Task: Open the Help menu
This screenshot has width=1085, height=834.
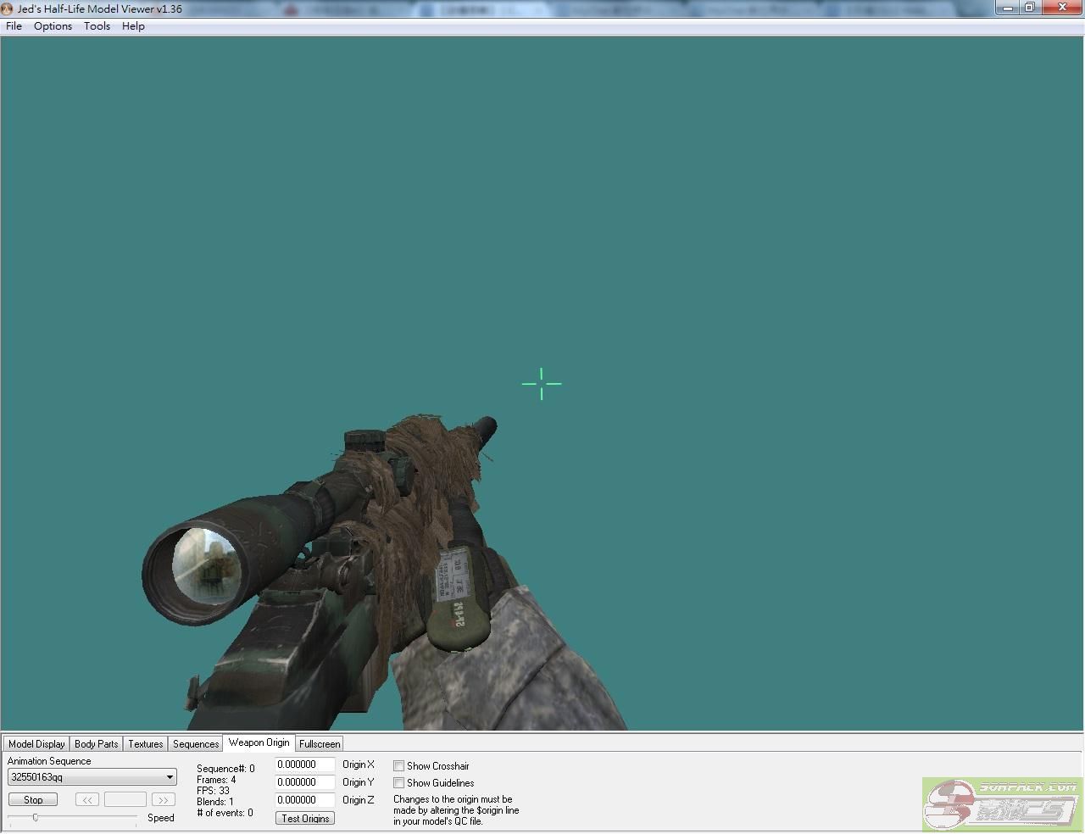Action: [x=133, y=26]
